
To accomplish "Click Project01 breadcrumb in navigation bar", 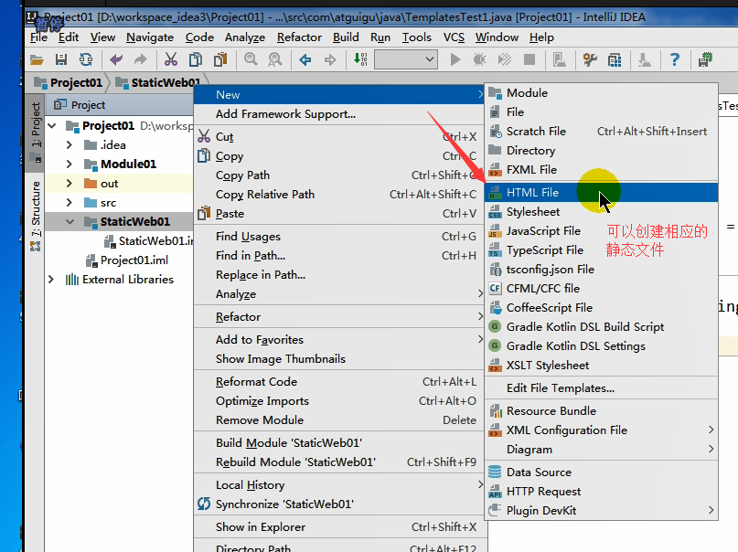I will click(x=69, y=83).
